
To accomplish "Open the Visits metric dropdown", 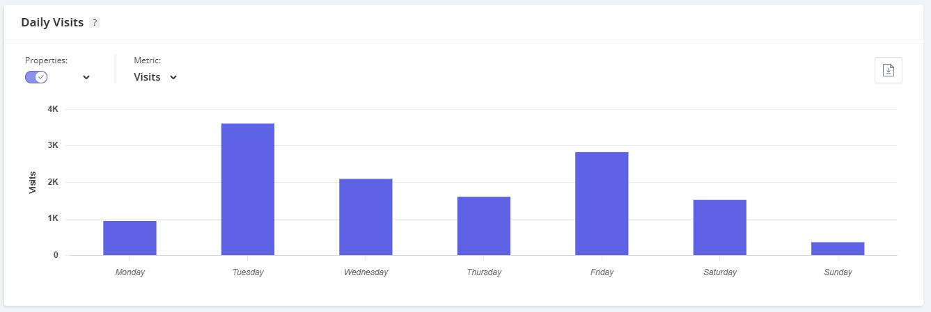I will (155, 77).
